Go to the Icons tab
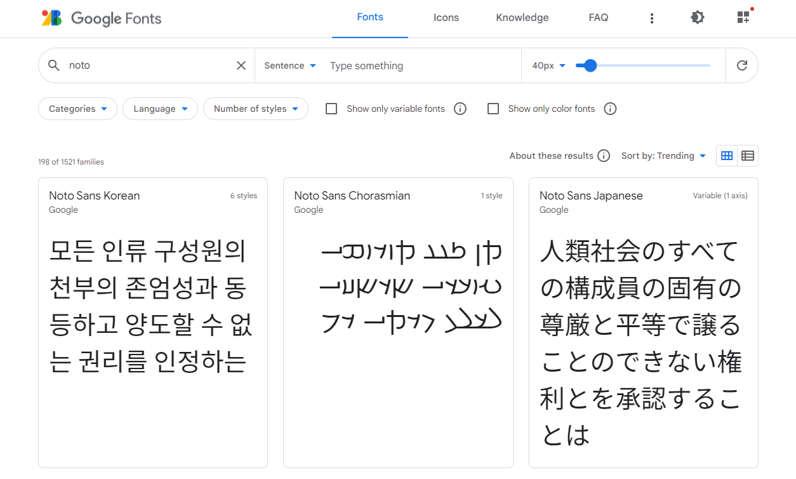 (446, 18)
